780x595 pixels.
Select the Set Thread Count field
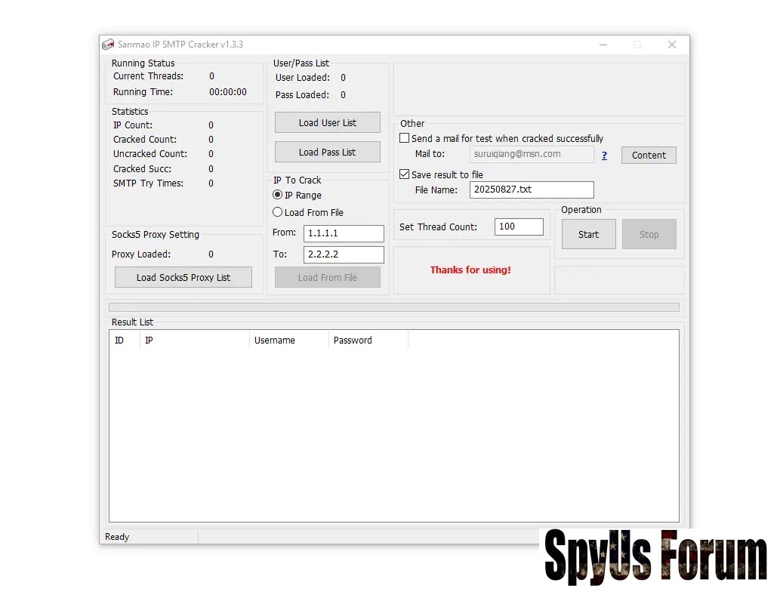click(519, 227)
